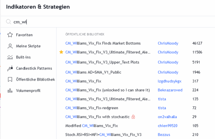
Task: Click the Volumenprofil bars icon
Action: (x=9, y=90)
